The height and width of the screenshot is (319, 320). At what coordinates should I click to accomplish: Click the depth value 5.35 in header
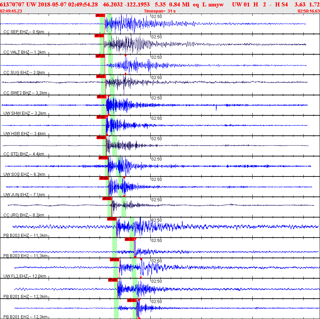pos(160,4)
